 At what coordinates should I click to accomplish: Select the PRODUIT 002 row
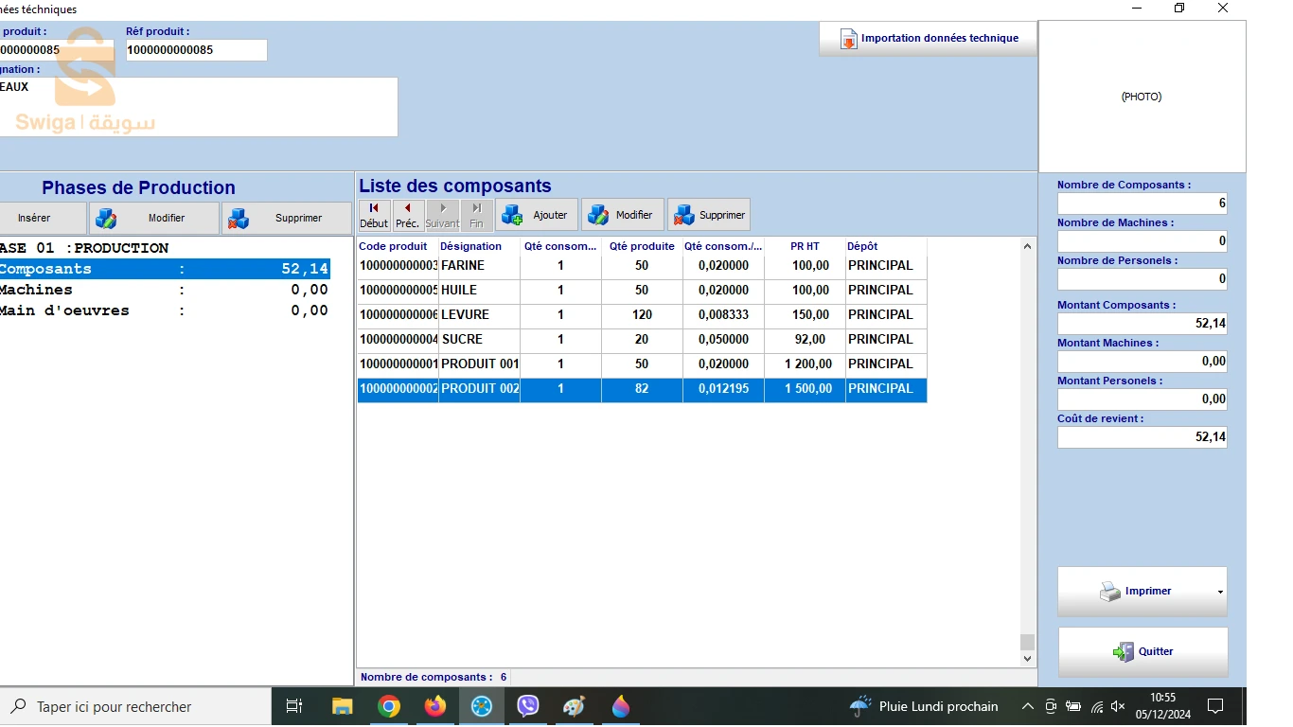coord(642,389)
